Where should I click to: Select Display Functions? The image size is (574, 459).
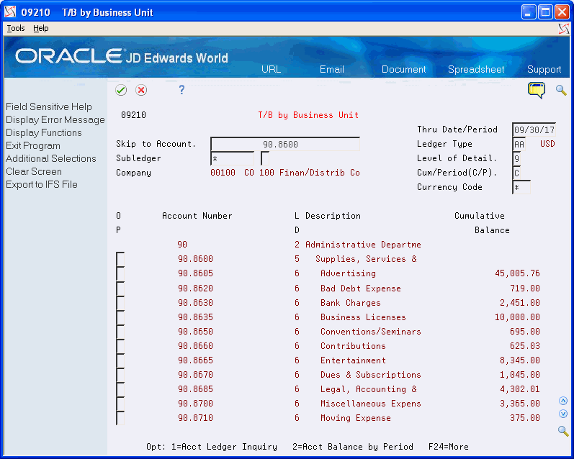pyautogui.click(x=43, y=133)
